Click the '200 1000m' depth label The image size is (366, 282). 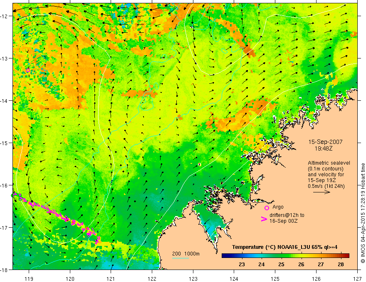[x=186, y=254]
